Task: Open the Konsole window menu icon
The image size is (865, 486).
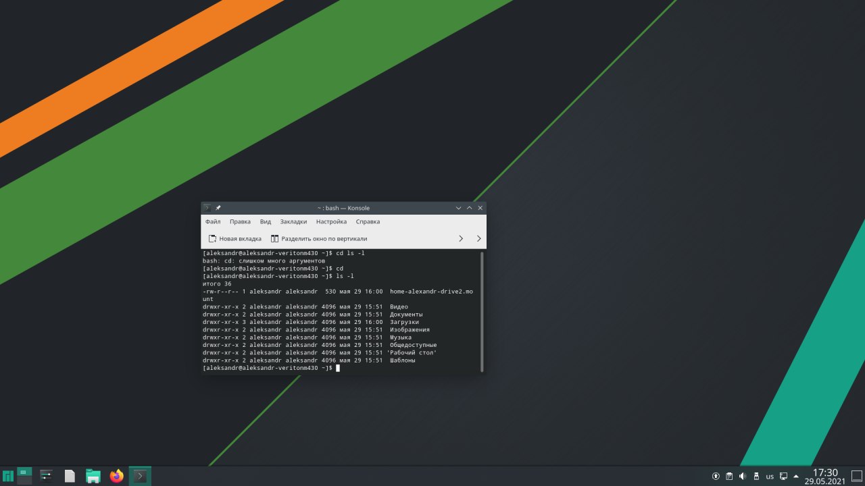Action: tap(207, 208)
